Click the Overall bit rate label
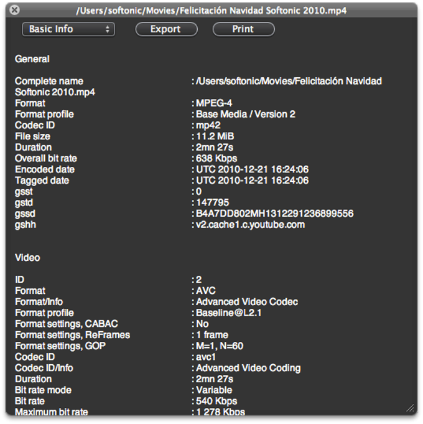Image resolution: width=423 pixels, height=424 pixels. click(x=46, y=159)
